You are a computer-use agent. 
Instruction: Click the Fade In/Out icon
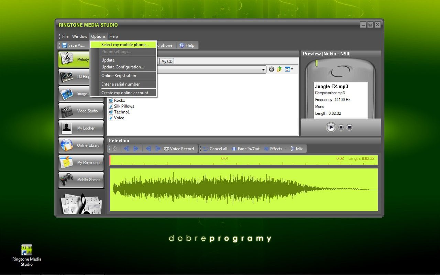(x=234, y=149)
